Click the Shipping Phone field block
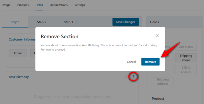 click(x=186, y=58)
